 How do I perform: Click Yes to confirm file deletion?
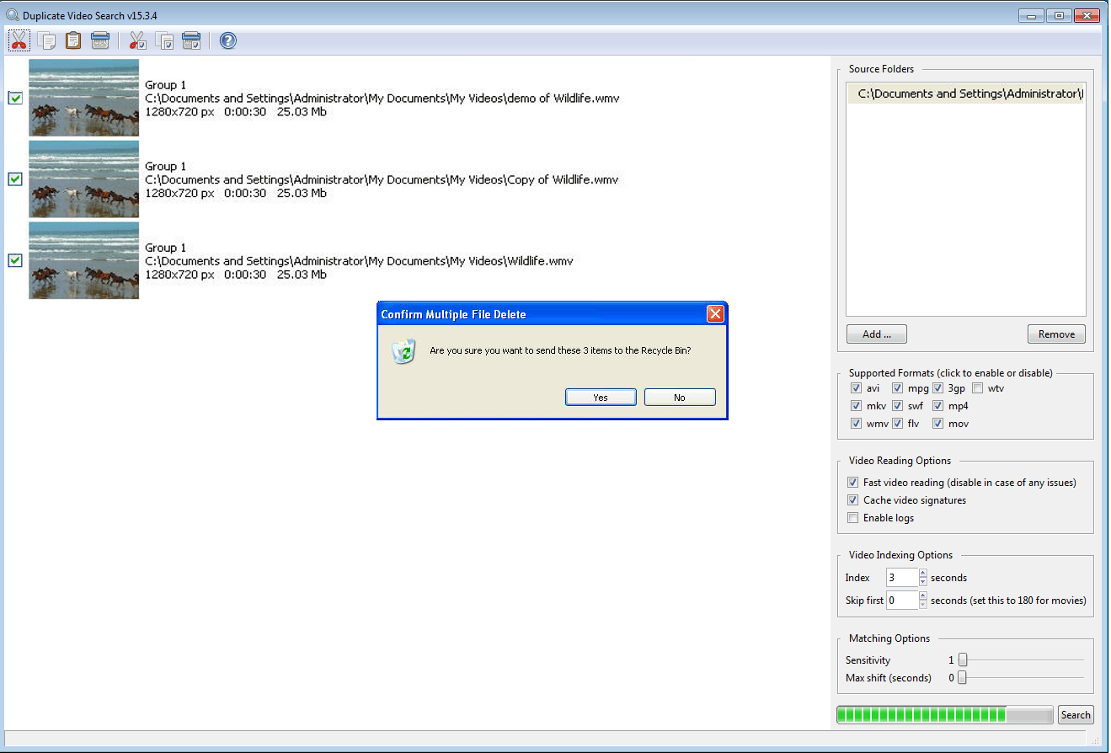(601, 398)
